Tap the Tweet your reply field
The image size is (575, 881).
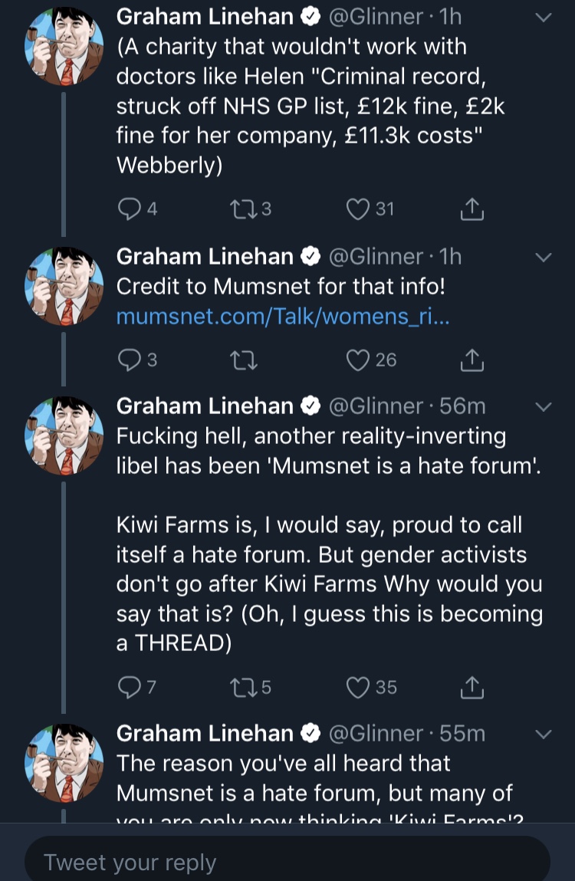coord(287,862)
